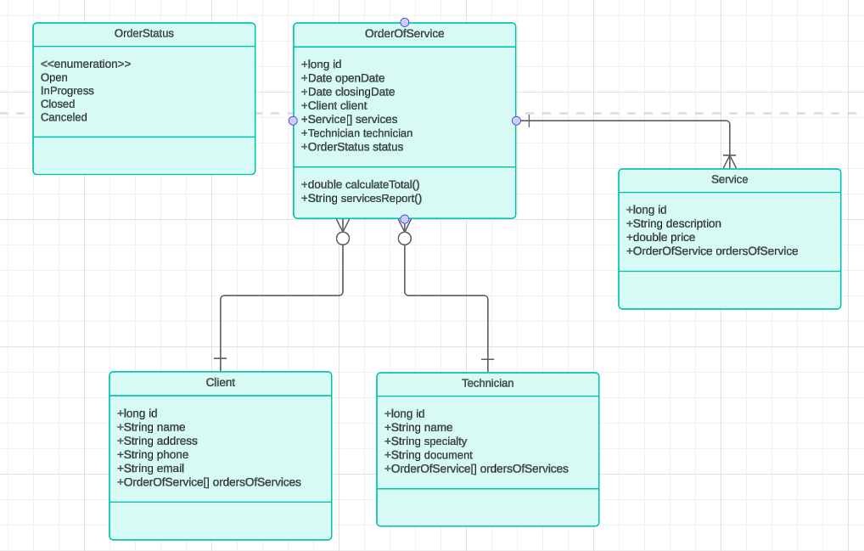Click the one-marker endpoint above the Technician class

click(488, 359)
